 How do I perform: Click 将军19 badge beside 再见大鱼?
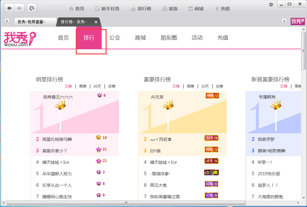click(x=211, y=184)
